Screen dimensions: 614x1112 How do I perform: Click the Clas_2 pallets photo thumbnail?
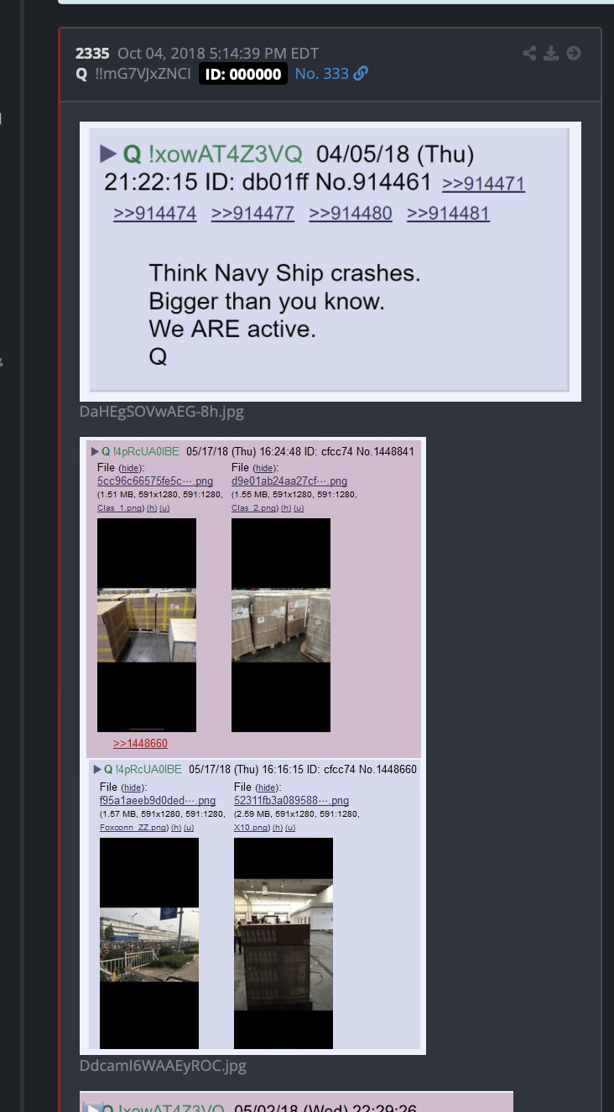(x=281, y=625)
